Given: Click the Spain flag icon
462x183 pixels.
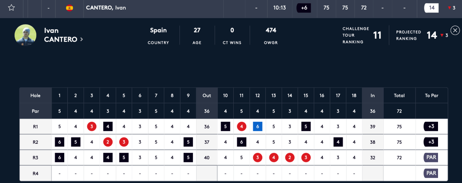Looking at the screenshot, I should (x=69, y=8).
